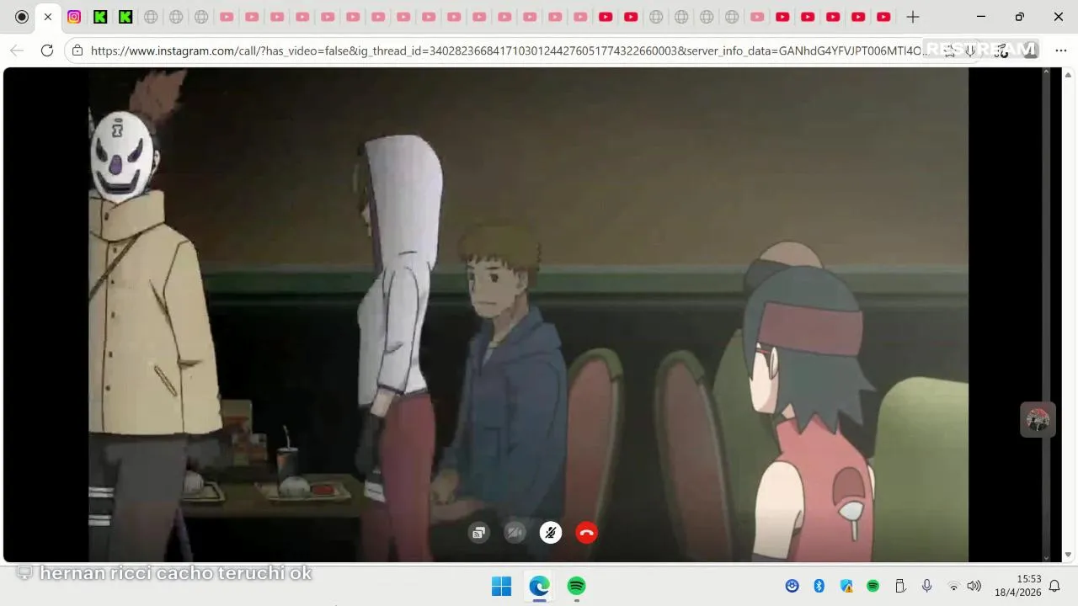Click scroll-down arrow of outer page scrollbar

1069,555
